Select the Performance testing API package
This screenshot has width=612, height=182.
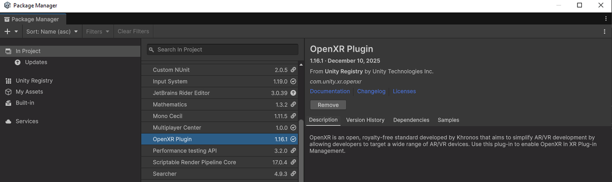(219, 150)
